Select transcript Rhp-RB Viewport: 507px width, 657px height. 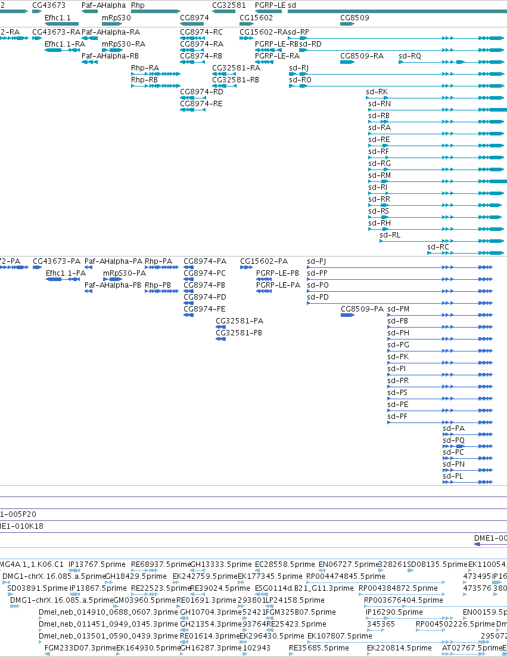(144, 80)
